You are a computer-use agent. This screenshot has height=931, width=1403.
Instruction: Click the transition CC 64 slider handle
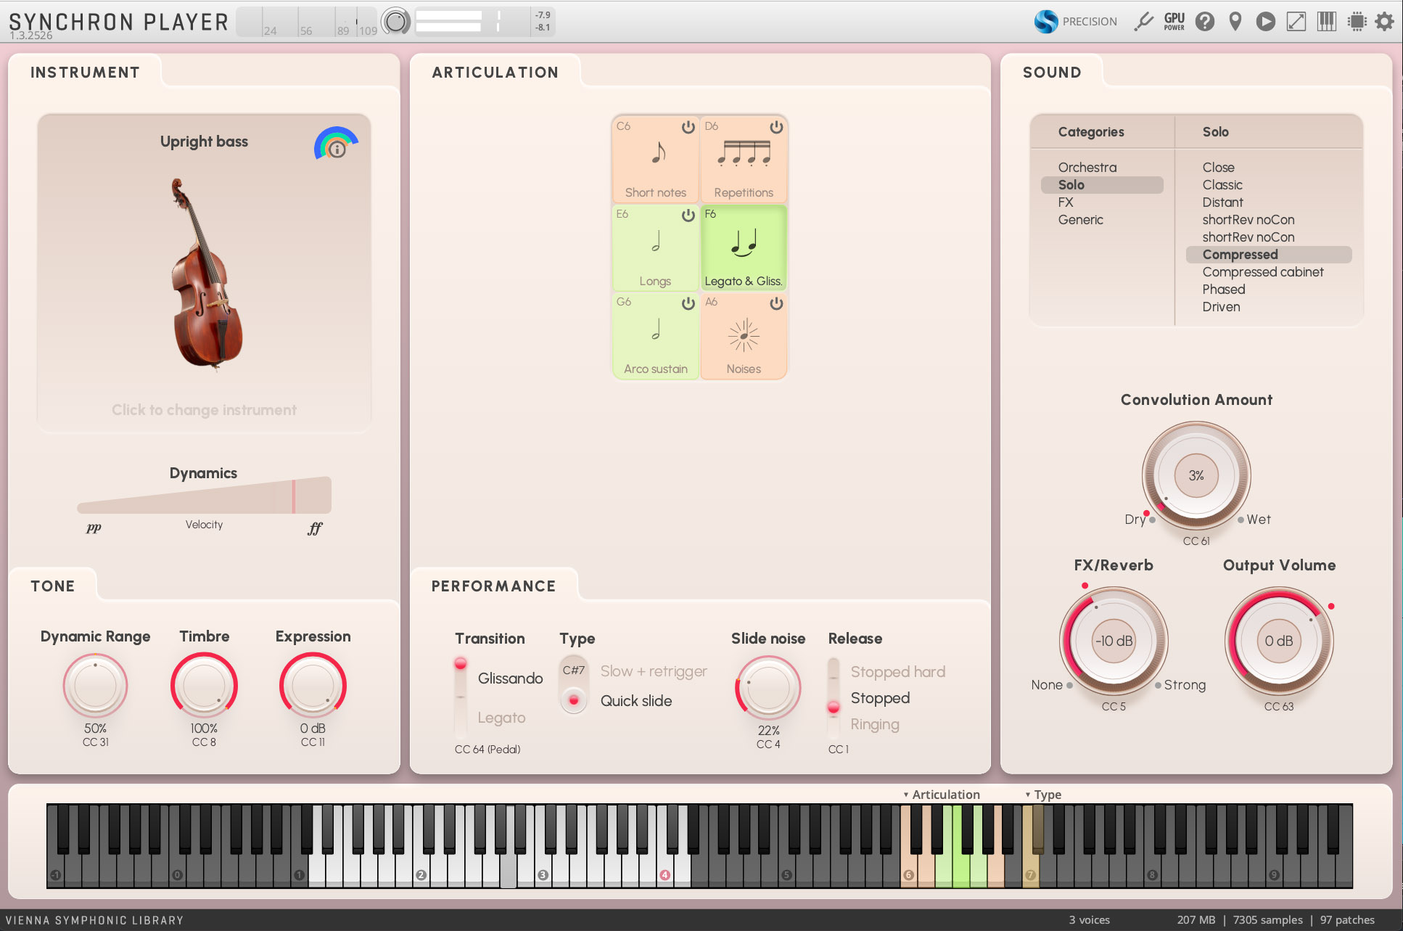pos(460,663)
